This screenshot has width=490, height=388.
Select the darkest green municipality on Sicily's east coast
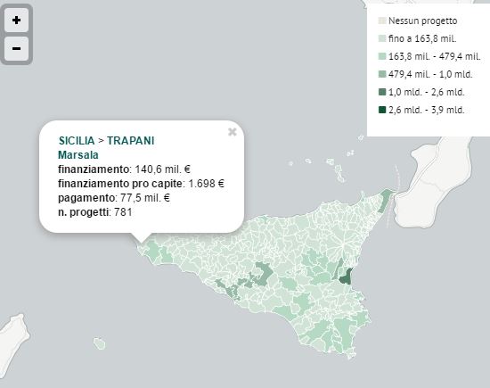pos(347,277)
